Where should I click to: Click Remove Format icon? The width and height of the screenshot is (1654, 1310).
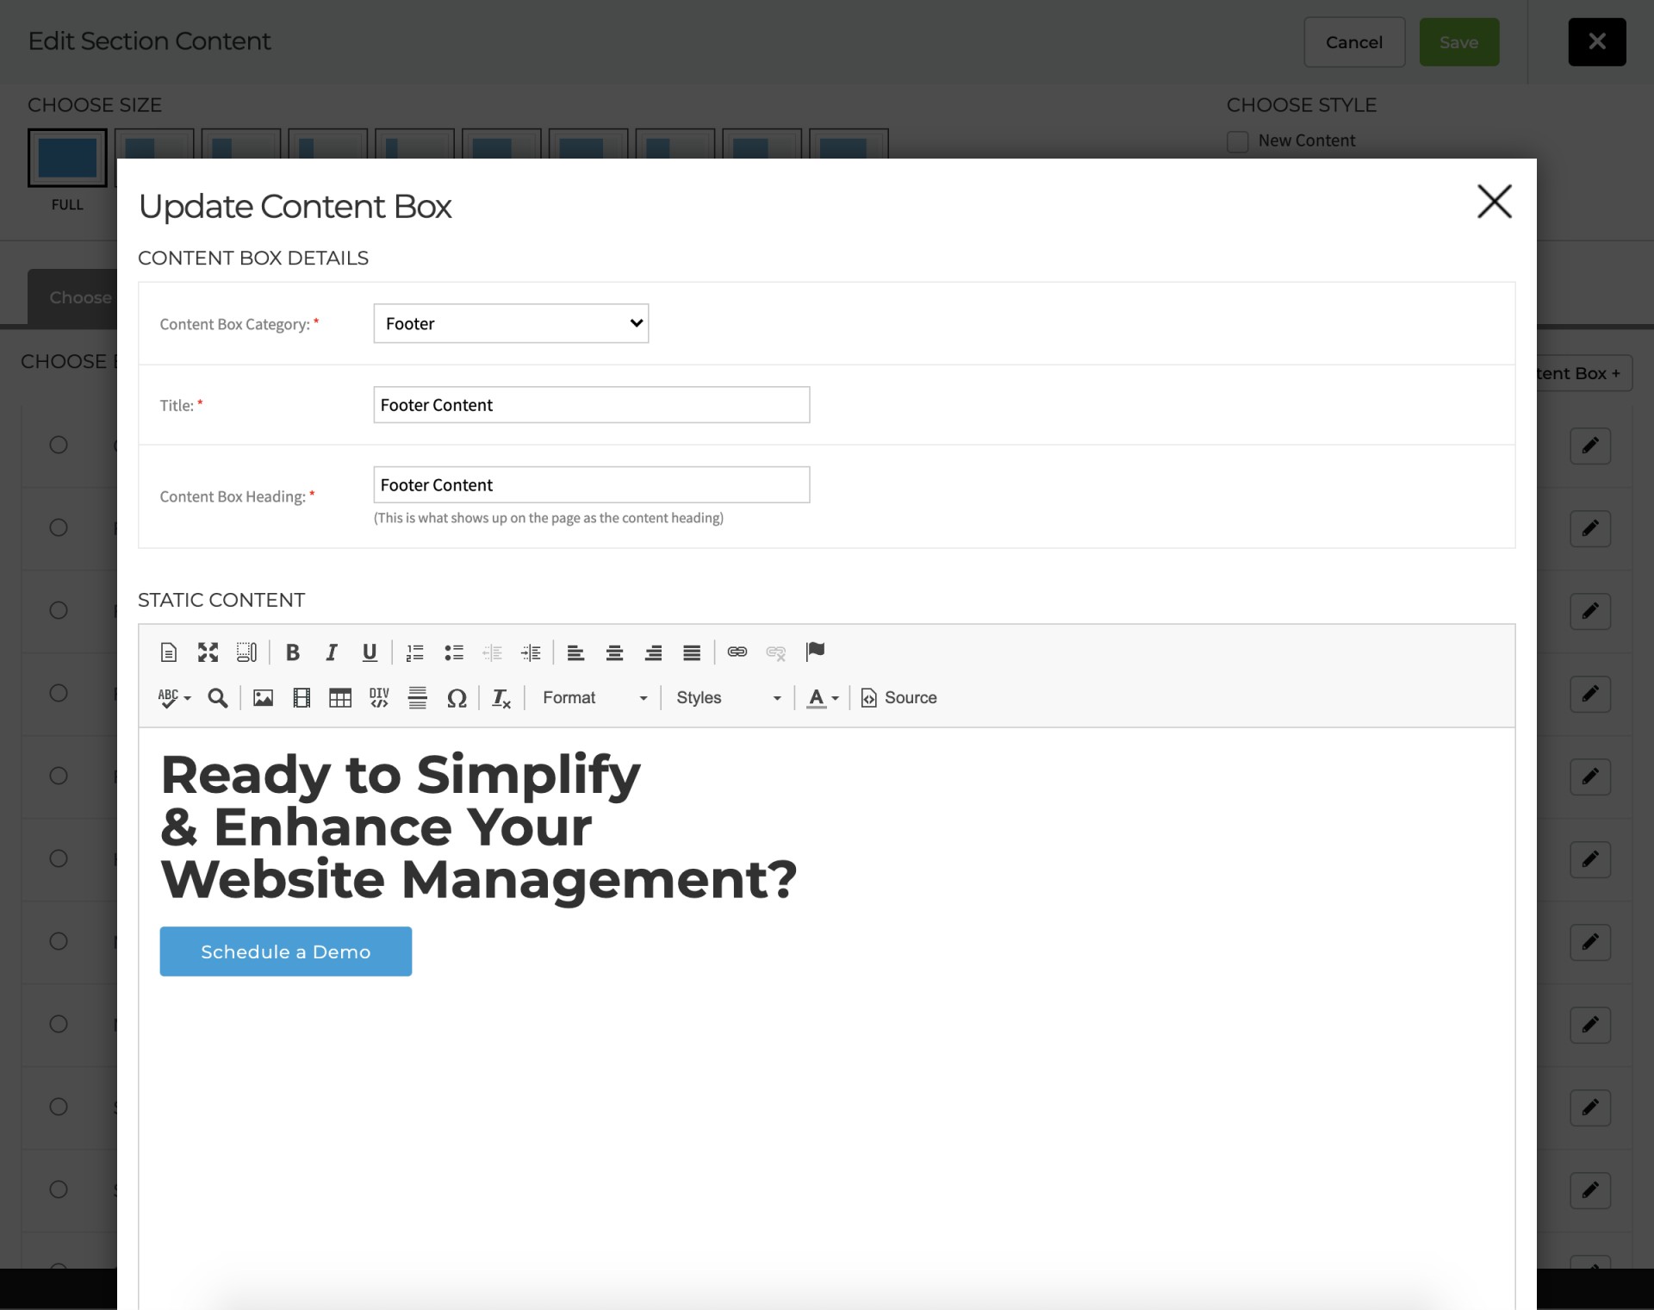coord(501,698)
